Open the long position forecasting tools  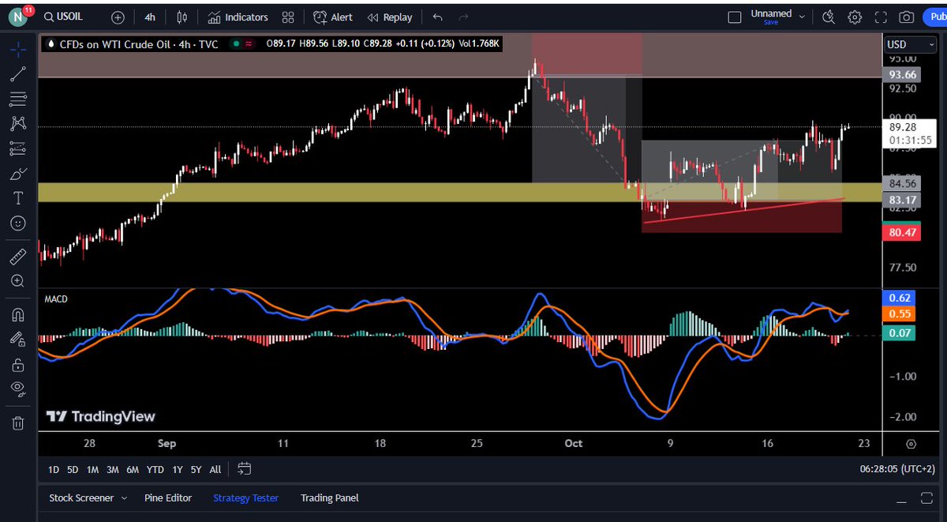pyautogui.click(x=17, y=148)
